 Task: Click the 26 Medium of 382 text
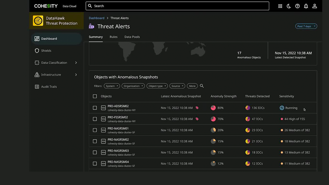coord(297,130)
